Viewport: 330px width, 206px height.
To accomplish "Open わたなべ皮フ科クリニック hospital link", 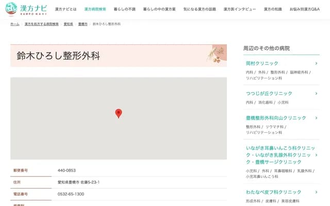I will (x=274, y=192).
